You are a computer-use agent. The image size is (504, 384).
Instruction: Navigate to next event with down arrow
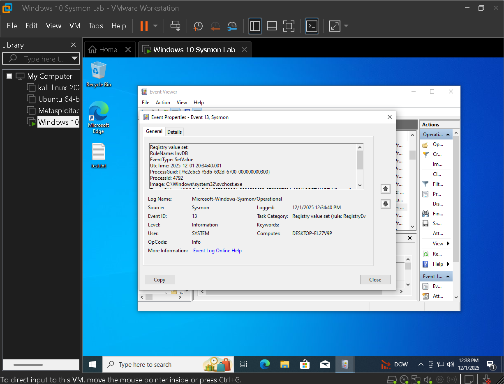tap(385, 204)
